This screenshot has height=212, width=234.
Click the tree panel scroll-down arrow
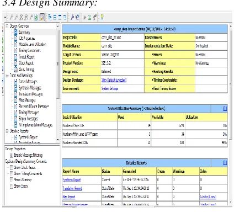(57, 140)
